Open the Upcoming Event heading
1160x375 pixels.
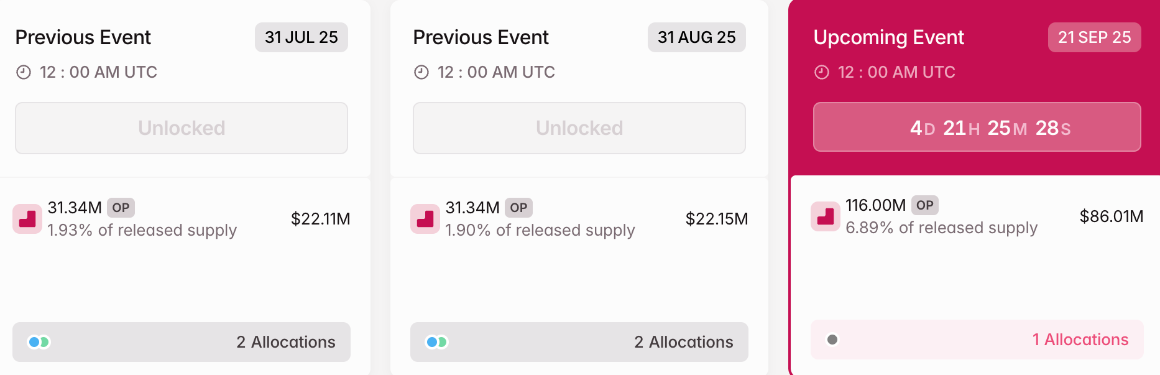[x=889, y=37]
